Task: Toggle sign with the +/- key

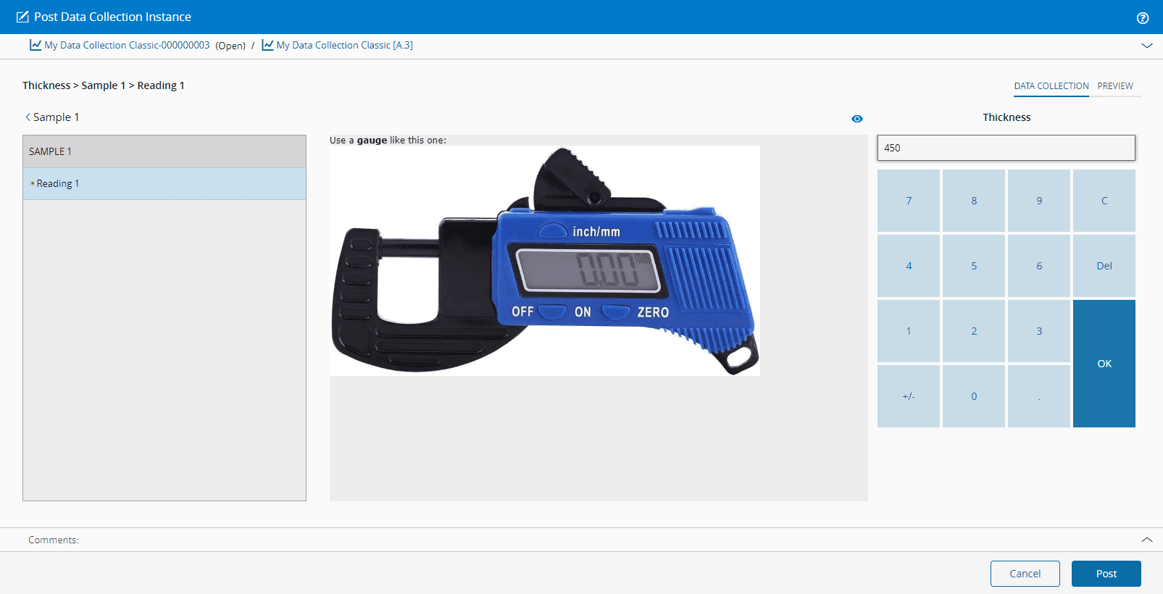Action: point(909,396)
